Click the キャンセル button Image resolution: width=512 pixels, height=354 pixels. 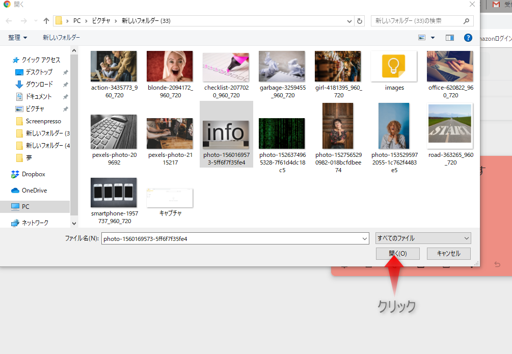click(x=449, y=254)
